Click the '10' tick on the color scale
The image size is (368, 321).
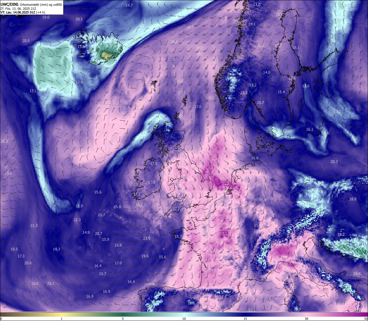[184, 319]
